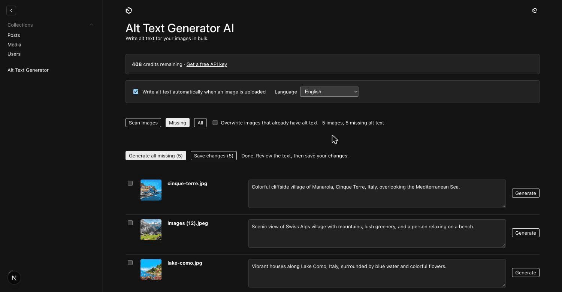The image size is (562, 292).
Task: Click the images (12).jpeg file name
Action: pyautogui.click(x=188, y=223)
